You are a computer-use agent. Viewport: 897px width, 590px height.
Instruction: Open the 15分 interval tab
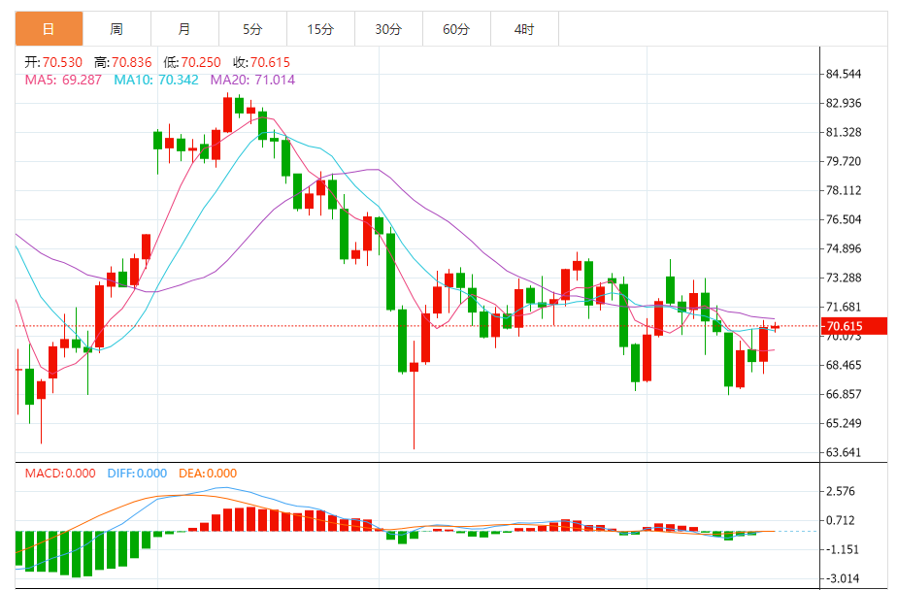(x=320, y=29)
